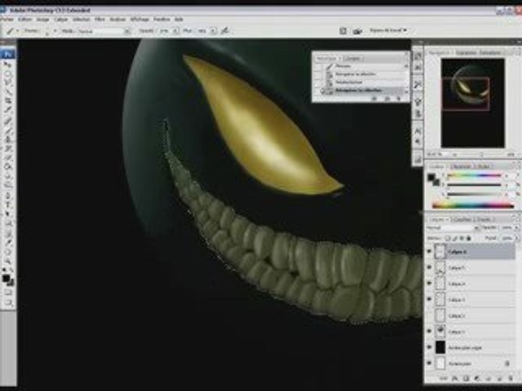Open the Fichier menu
522x391 pixels.
point(7,20)
